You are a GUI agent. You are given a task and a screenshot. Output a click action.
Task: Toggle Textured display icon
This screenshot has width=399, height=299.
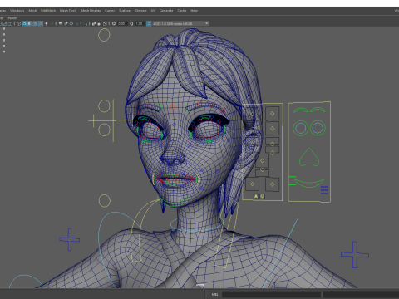point(41,23)
